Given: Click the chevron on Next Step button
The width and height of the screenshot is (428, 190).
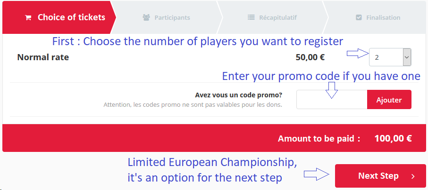Looking at the screenshot, I should [x=413, y=176].
